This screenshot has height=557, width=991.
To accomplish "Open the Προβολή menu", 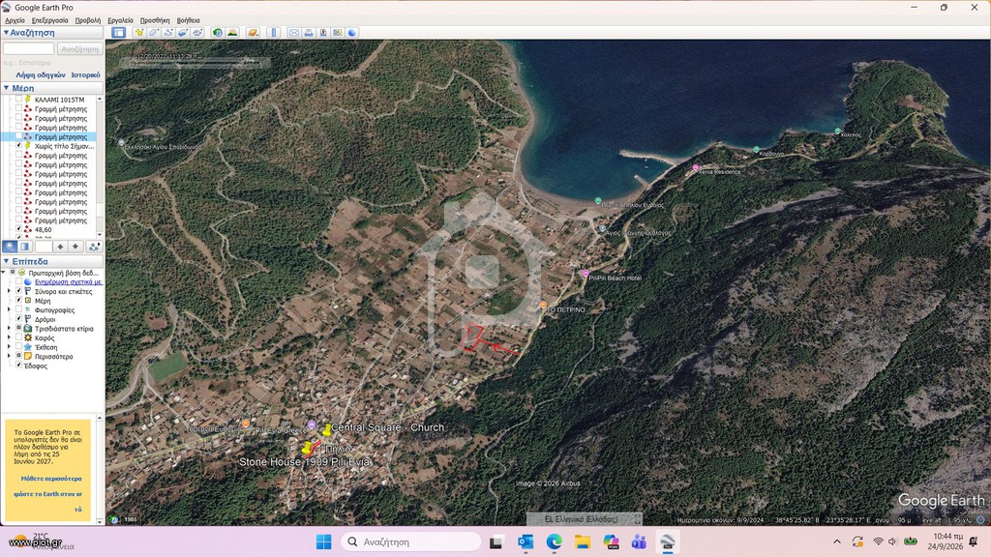I will click(x=88, y=20).
